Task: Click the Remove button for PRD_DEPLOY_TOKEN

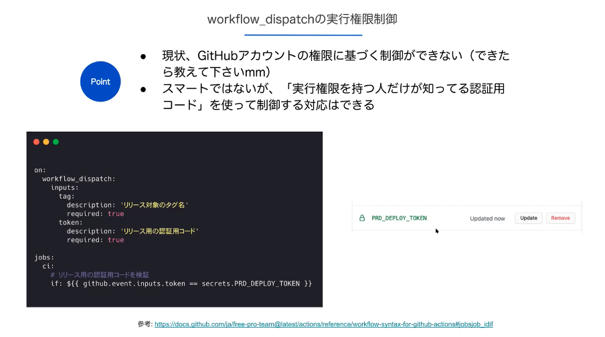Action: 560,218
